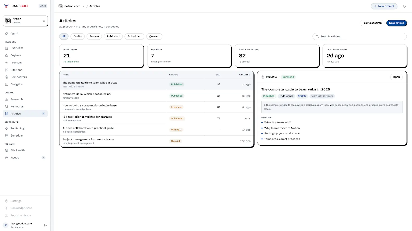
Task: Click the Research flask icon
Action: tap(7, 99)
